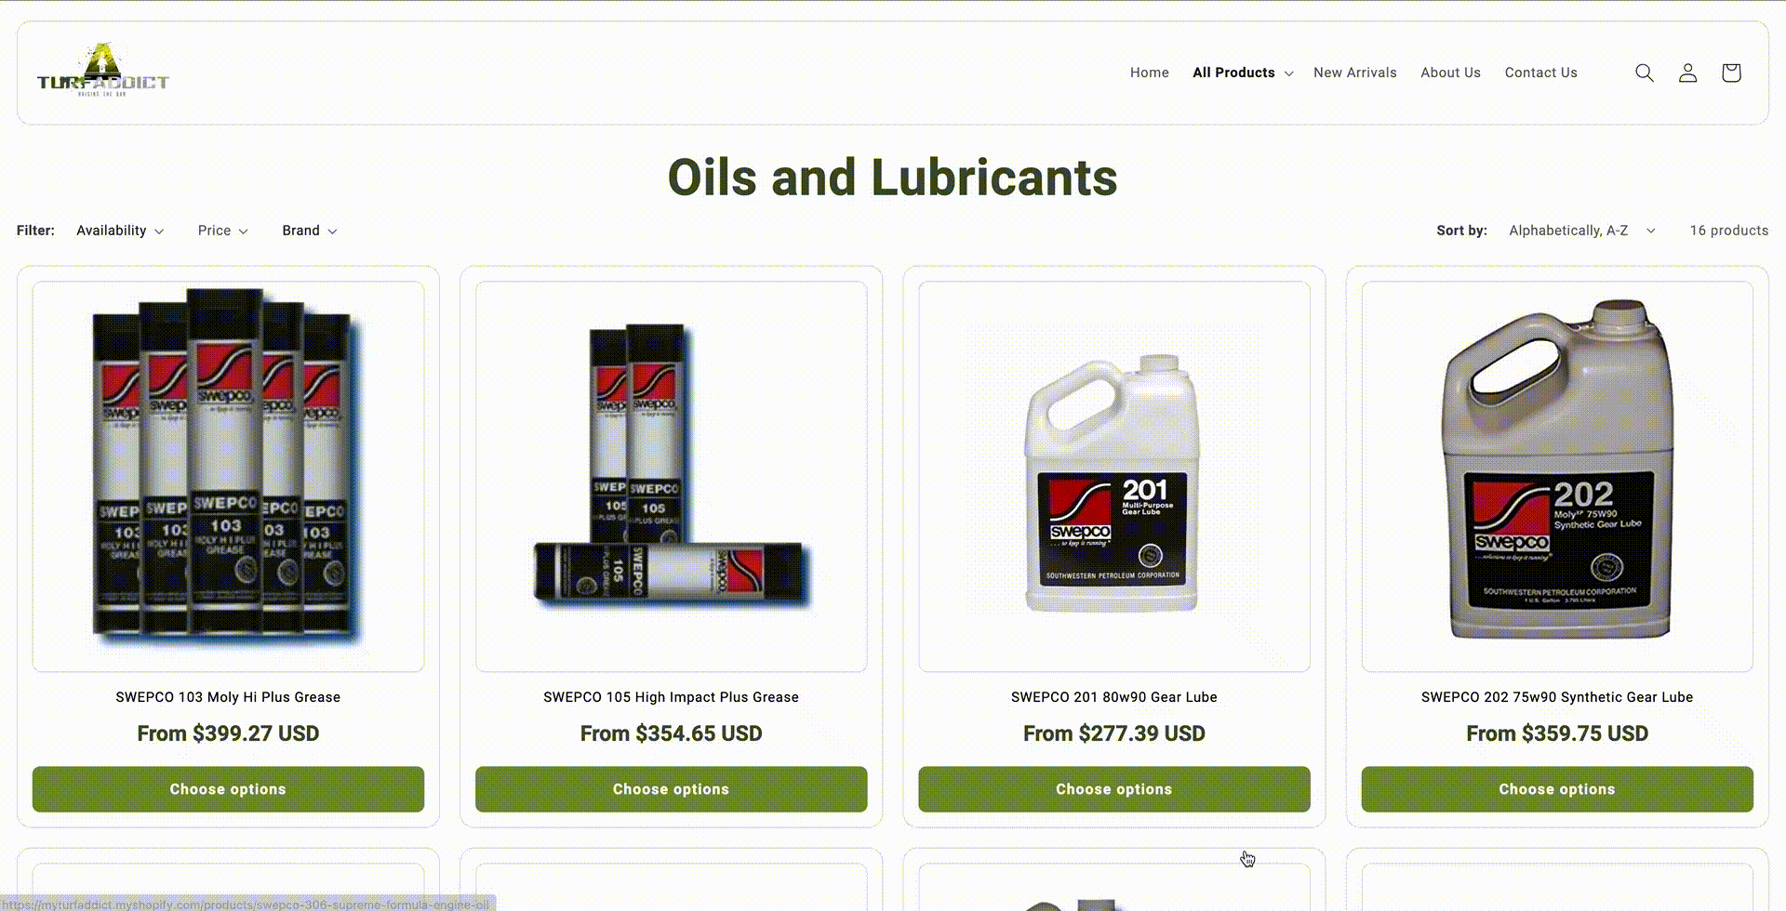Open the shopping cart icon
The image size is (1786, 911).
[1730, 73]
